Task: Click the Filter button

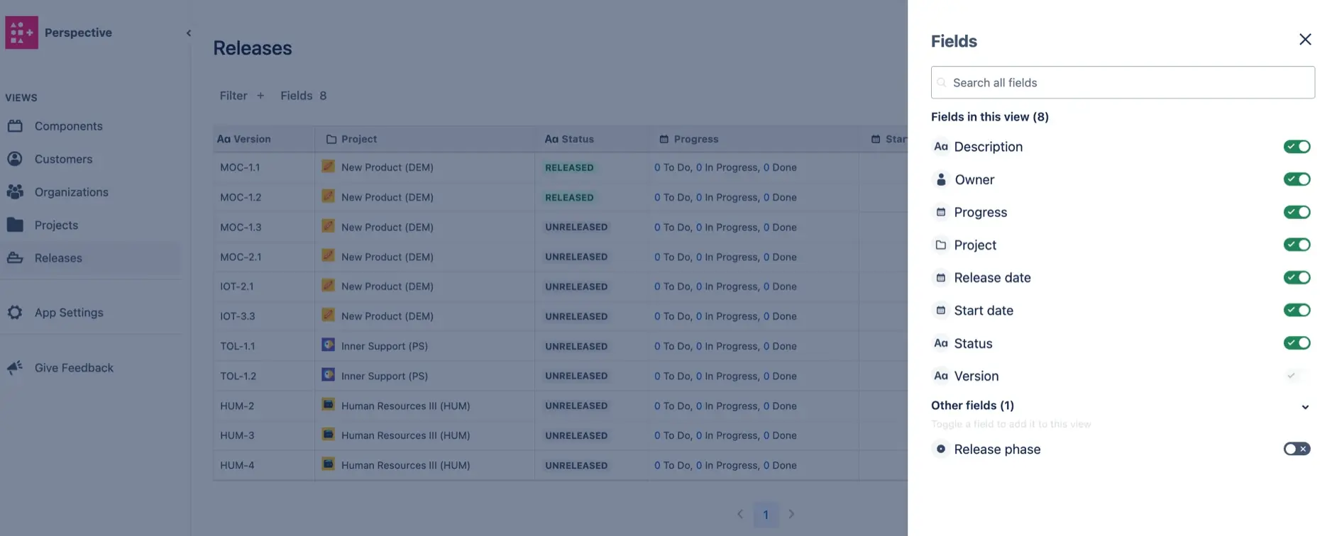Action: click(233, 96)
